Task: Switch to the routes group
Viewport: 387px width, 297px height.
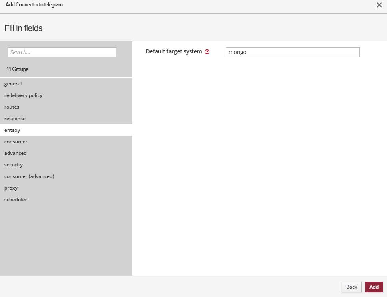Action: click(12, 107)
